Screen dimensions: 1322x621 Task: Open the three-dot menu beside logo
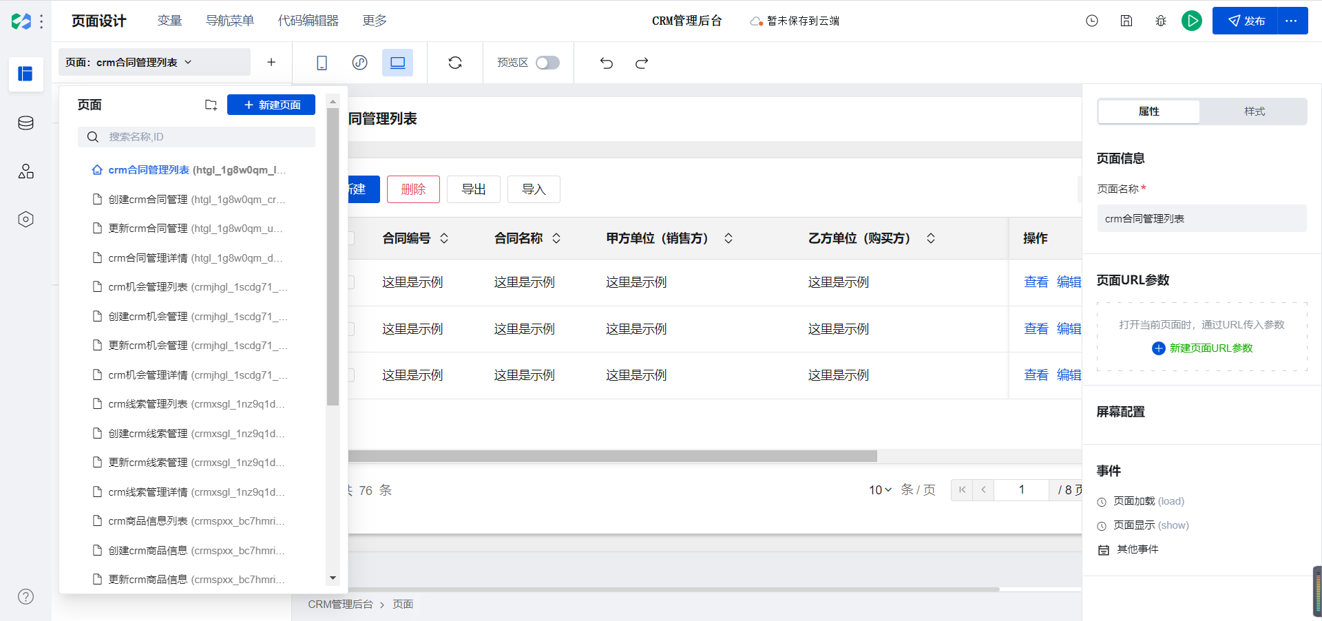click(x=41, y=21)
